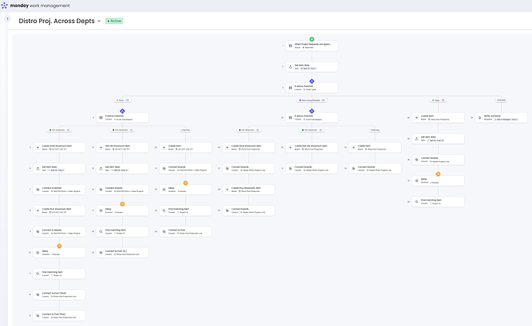
Task: Click clock icon in step 37 Delay
Action: (x=416, y=181)
